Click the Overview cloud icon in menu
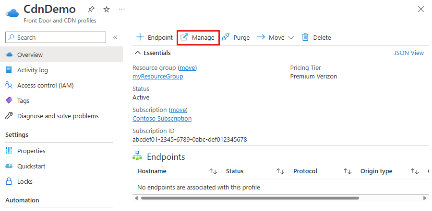This screenshot has width=432, height=211. (9, 55)
